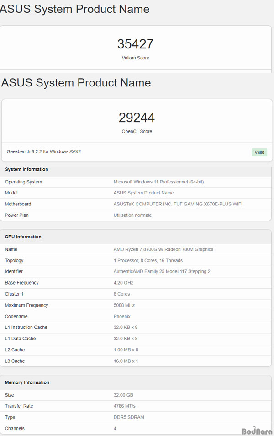Select 1 Processor, 8 Cores, 16 Threads value
The image size is (274, 436).
pyautogui.click(x=148, y=260)
